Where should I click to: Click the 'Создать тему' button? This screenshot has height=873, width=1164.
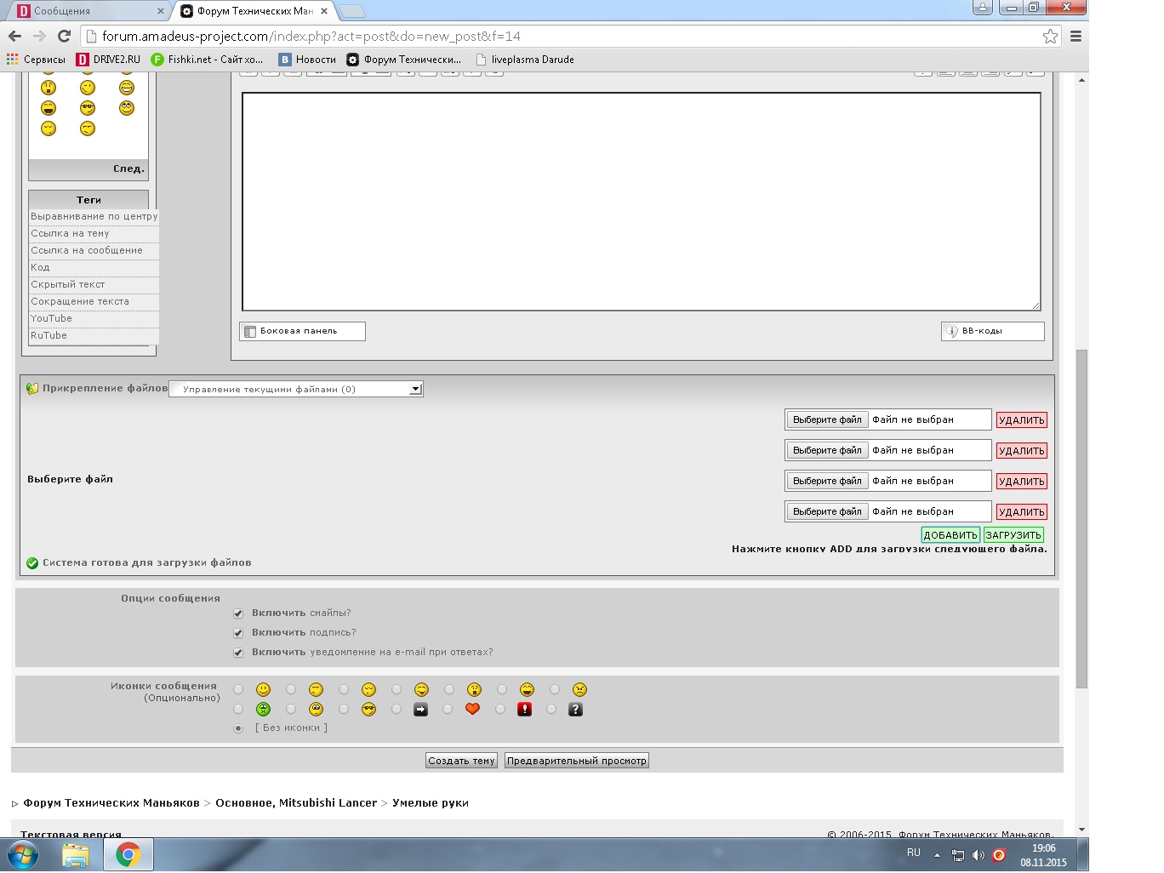pyautogui.click(x=461, y=761)
